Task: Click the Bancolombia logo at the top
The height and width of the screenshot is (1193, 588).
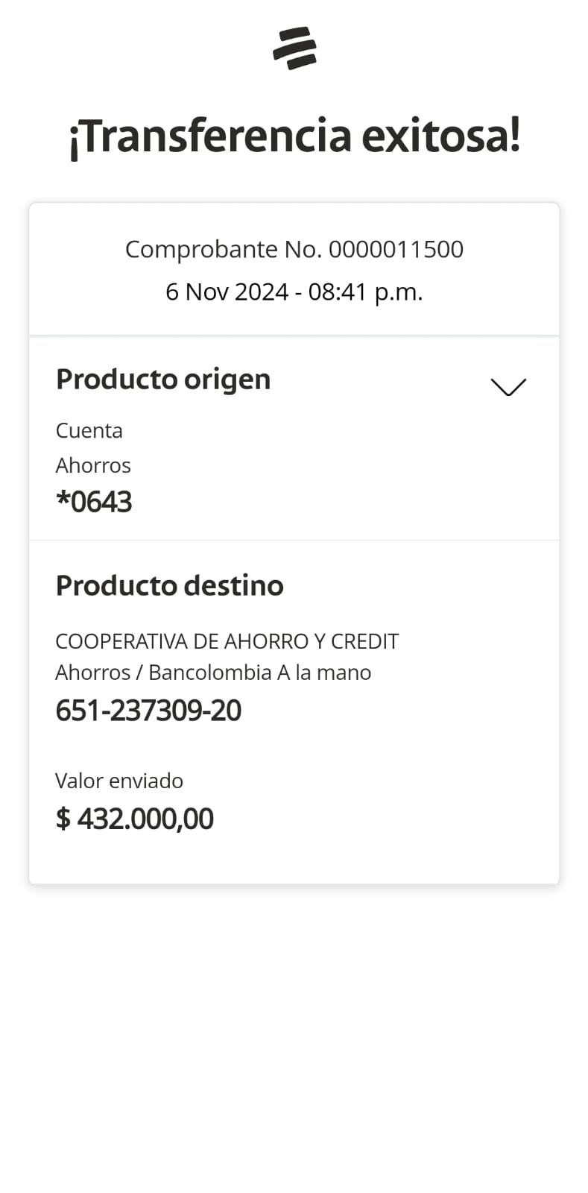Action: coord(294,48)
